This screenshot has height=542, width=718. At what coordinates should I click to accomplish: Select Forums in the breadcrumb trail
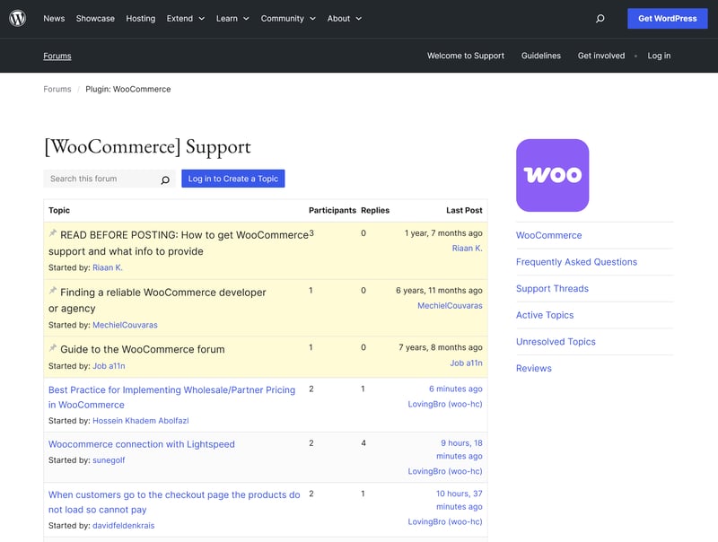[x=57, y=89]
